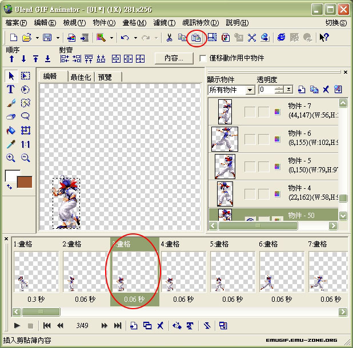Delete object using X in object panel
The width and height of the screenshot is (353, 348).
326,90
